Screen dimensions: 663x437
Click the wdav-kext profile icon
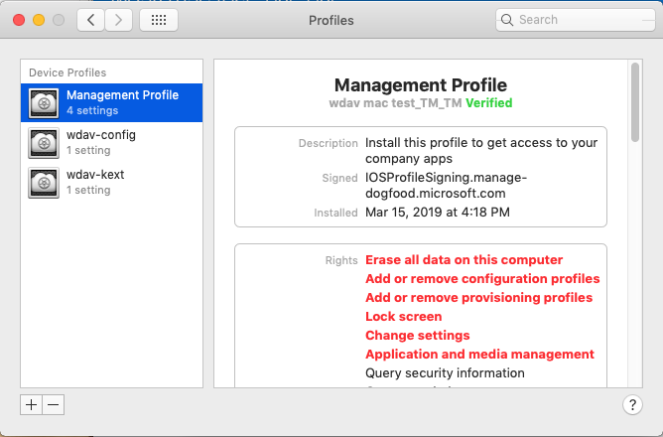[x=44, y=183]
